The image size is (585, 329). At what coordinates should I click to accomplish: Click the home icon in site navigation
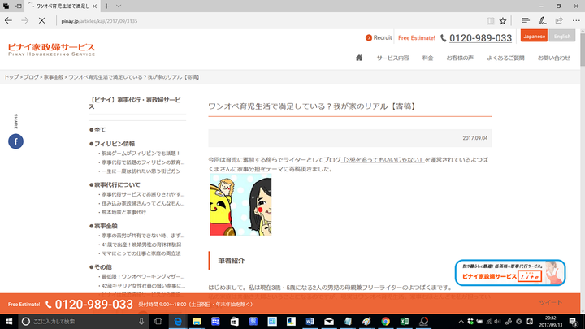point(359,58)
